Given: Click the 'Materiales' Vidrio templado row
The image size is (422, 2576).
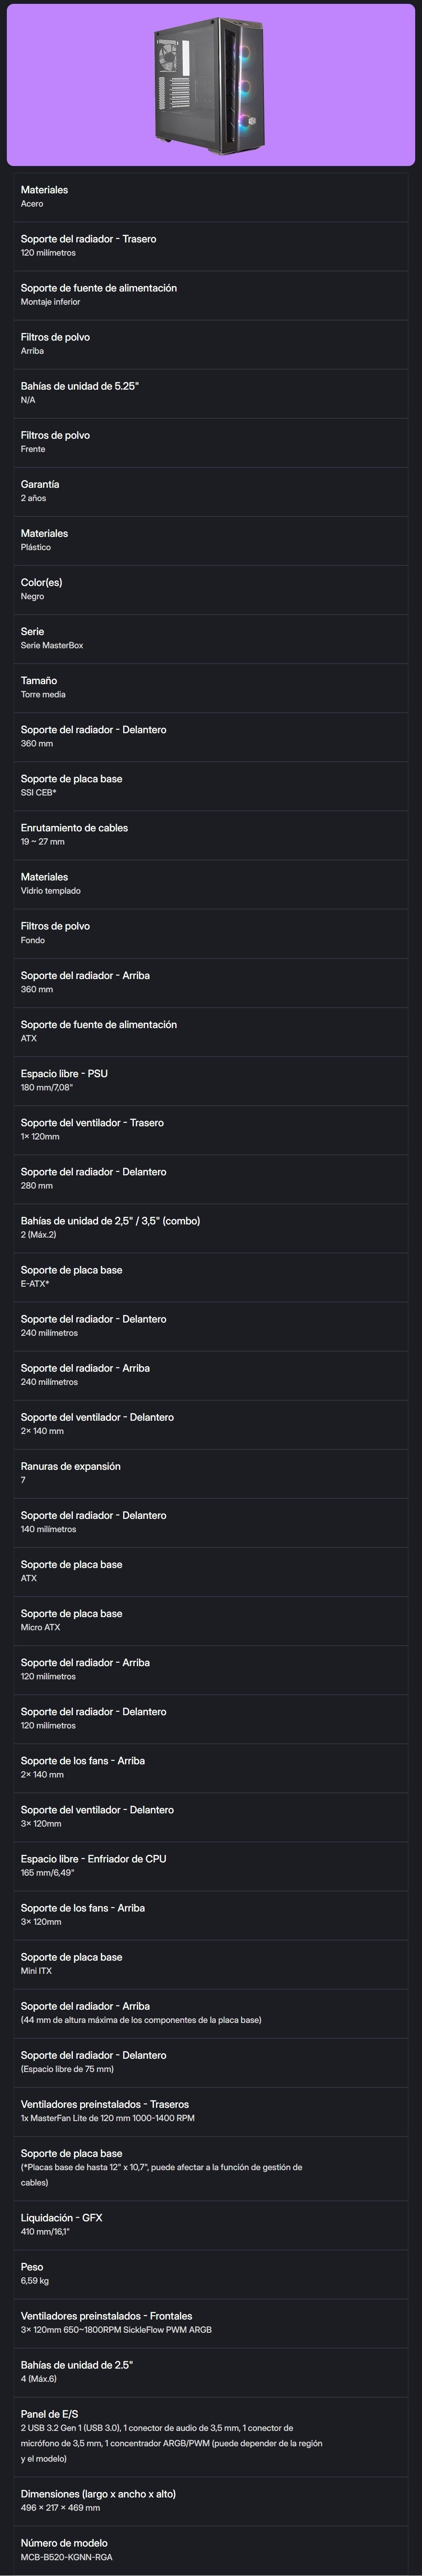Looking at the screenshot, I should click(211, 883).
